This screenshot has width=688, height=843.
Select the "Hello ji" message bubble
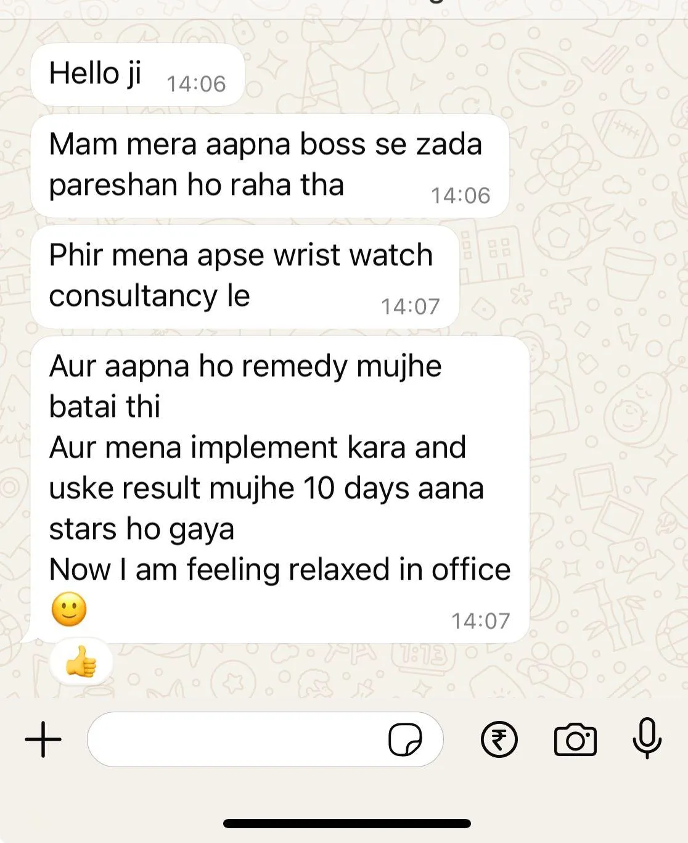pos(137,75)
